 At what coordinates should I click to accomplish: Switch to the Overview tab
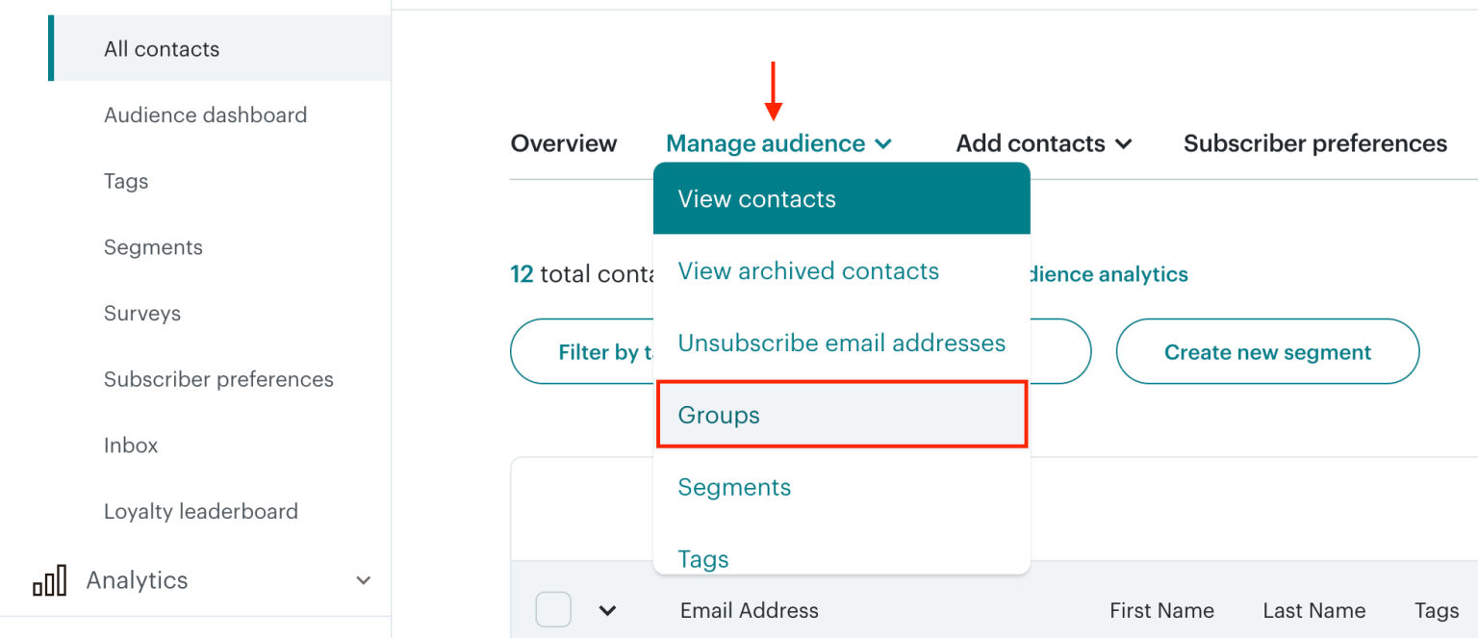(563, 142)
